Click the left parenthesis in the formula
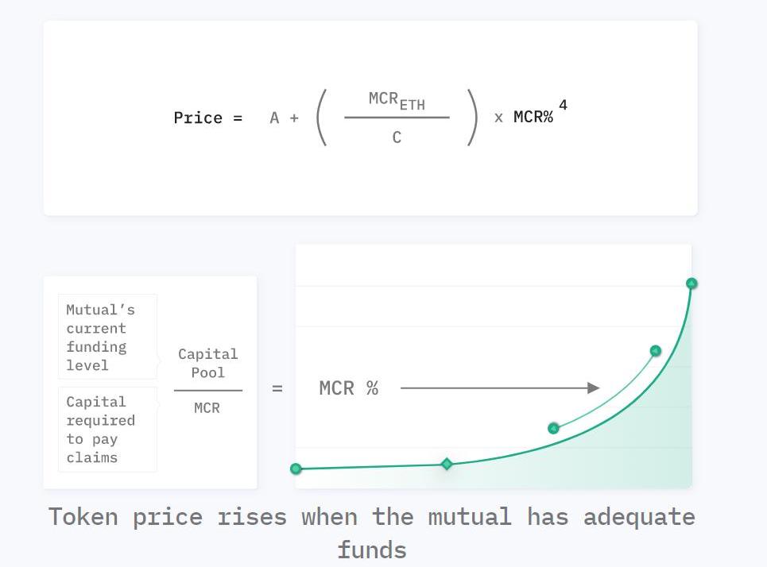767x567 pixels. click(322, 118)
